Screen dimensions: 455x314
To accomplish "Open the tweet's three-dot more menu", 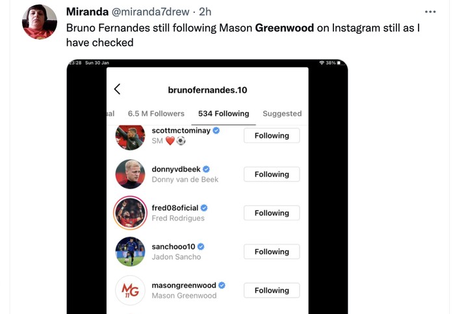I will 430,12.
